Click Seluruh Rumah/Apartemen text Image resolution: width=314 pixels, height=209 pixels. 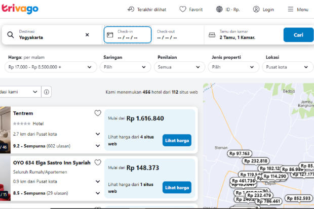point(40,172)
